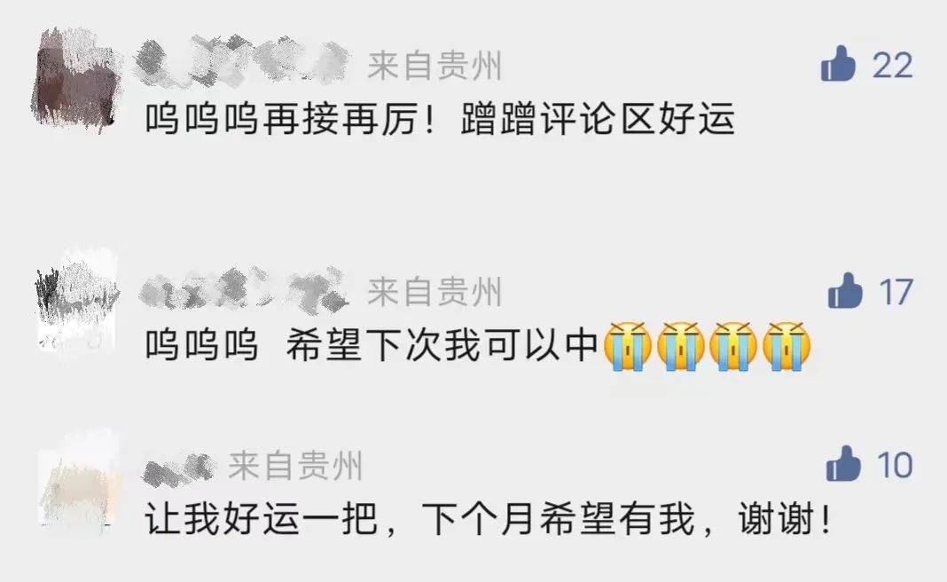Open avatar of the 让我好运一把 commenter
Screen dimensions: 947x582
[79, 481]
